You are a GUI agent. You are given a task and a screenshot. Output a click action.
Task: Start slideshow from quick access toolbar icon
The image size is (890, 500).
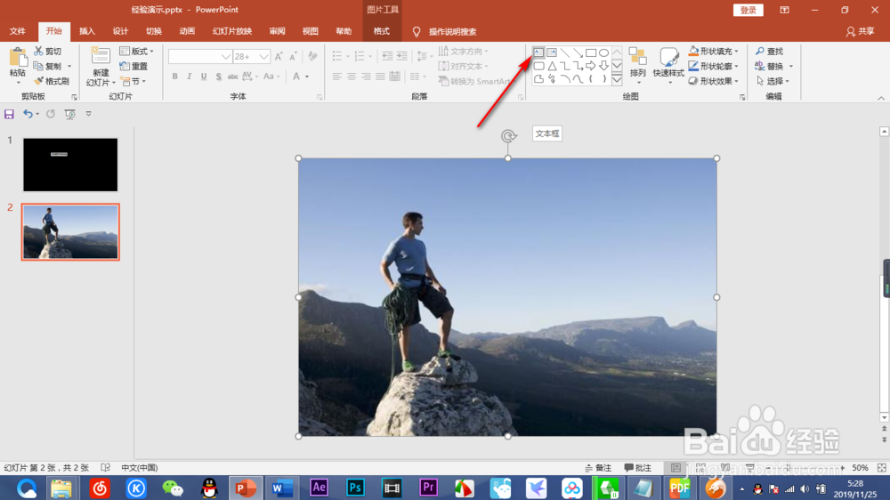tap(69, 114)
